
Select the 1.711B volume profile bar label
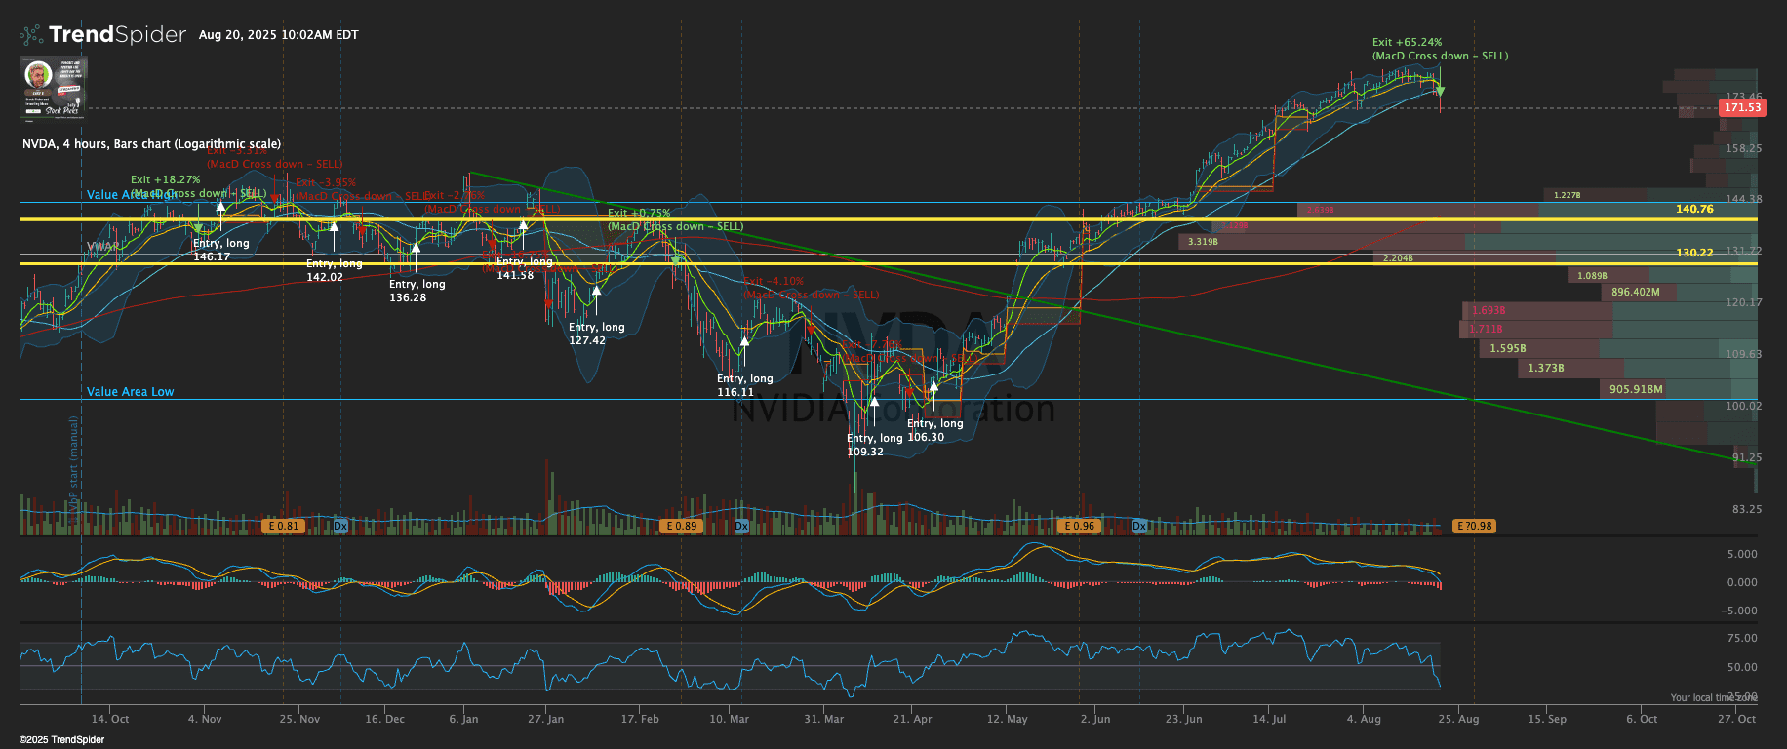[x=1486, y=329]
